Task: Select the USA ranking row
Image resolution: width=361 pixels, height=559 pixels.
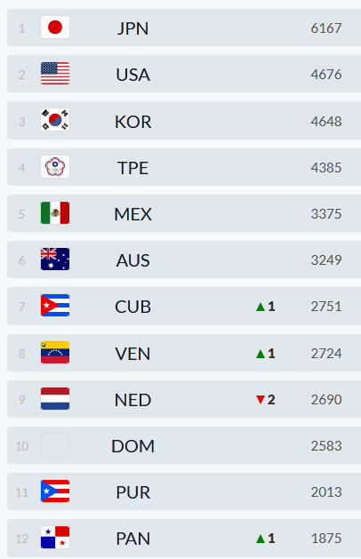Action: (184, 74)
